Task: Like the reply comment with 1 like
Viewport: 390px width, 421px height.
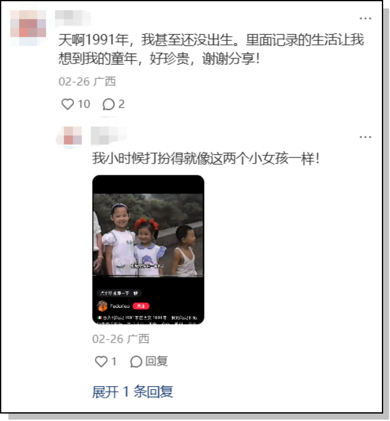Action: tap(101, 361)
